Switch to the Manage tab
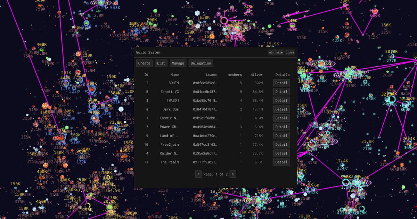 coord(178,63)
